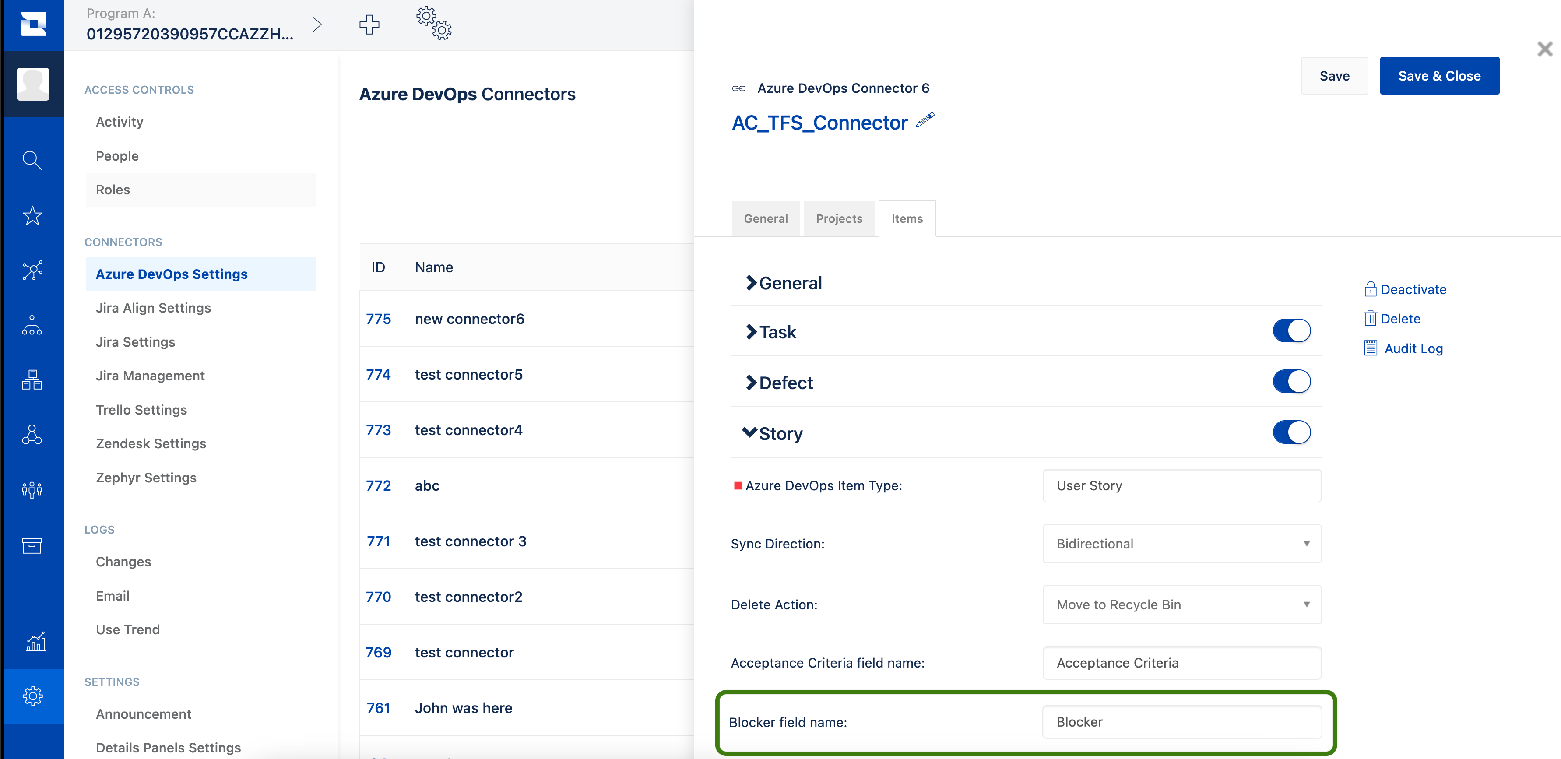Click the Deactivate link
Image resolution: width=1561 pixels, height=759 pixels.
point(1405,289)
